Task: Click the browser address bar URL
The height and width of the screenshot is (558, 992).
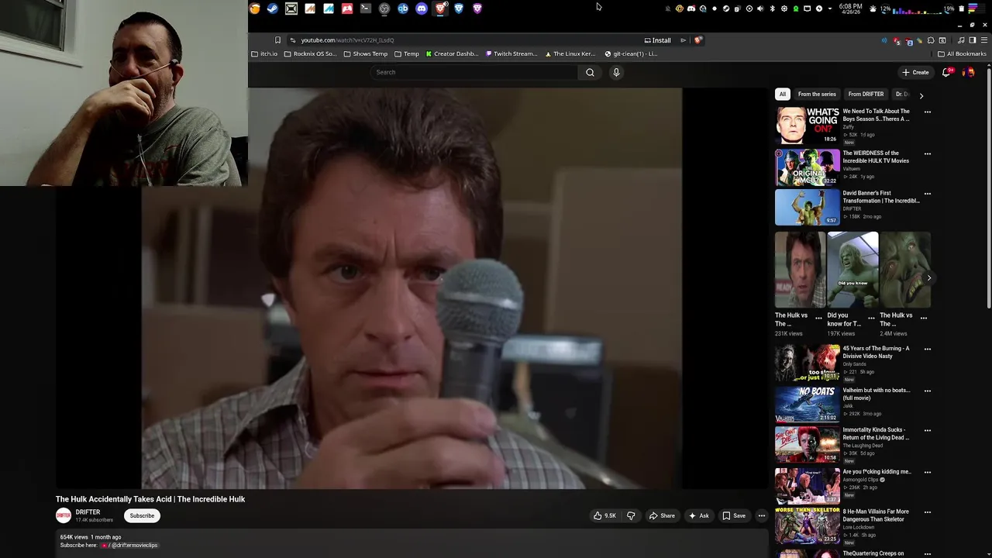Action: pyautogui.click(x=347, y=40)
